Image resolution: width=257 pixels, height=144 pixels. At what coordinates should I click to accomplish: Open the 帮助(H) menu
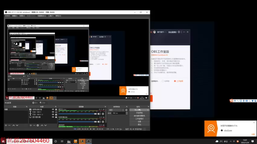58,16
